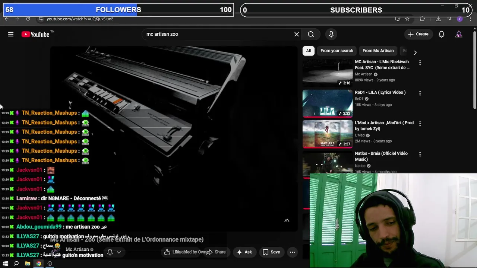The height and width of the screenshot is (268, 477).
Task: Open File Explorer from the taskbar
Action: pos(28,264)
